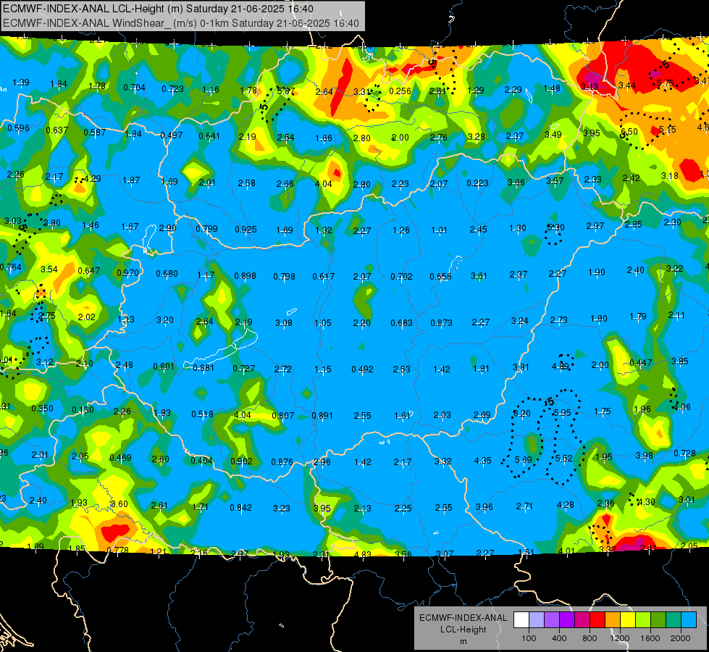Click wind shear value 0.637
Image resolution: width=709 pixels, height=652 pixels.
[57, 130]
